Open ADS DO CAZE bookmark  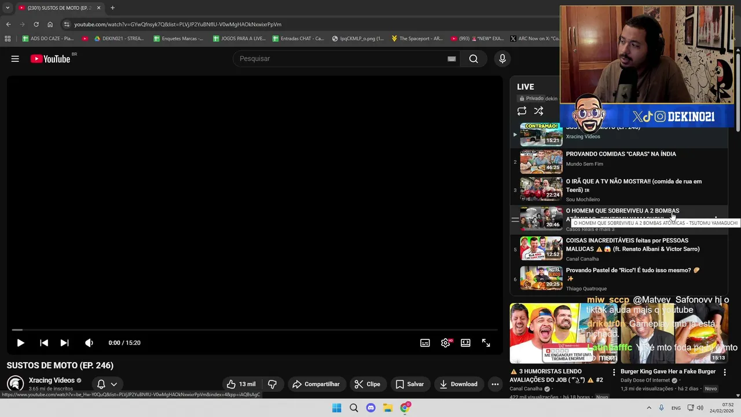click(47, 39)
